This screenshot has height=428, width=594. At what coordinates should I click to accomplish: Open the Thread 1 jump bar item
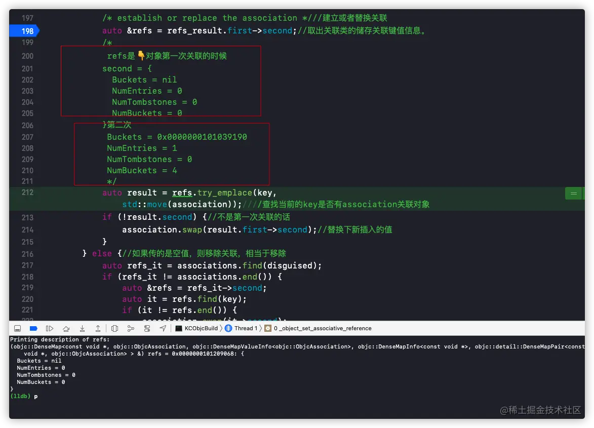coord(241,328)
